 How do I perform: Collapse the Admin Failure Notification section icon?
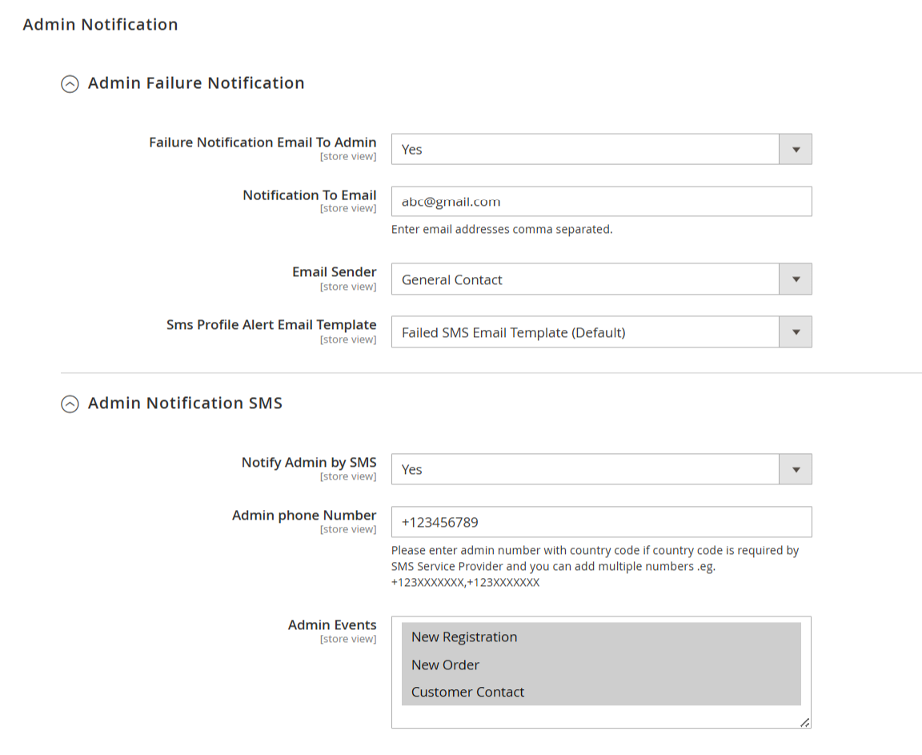pyautogui.click(x=70, y=84)
